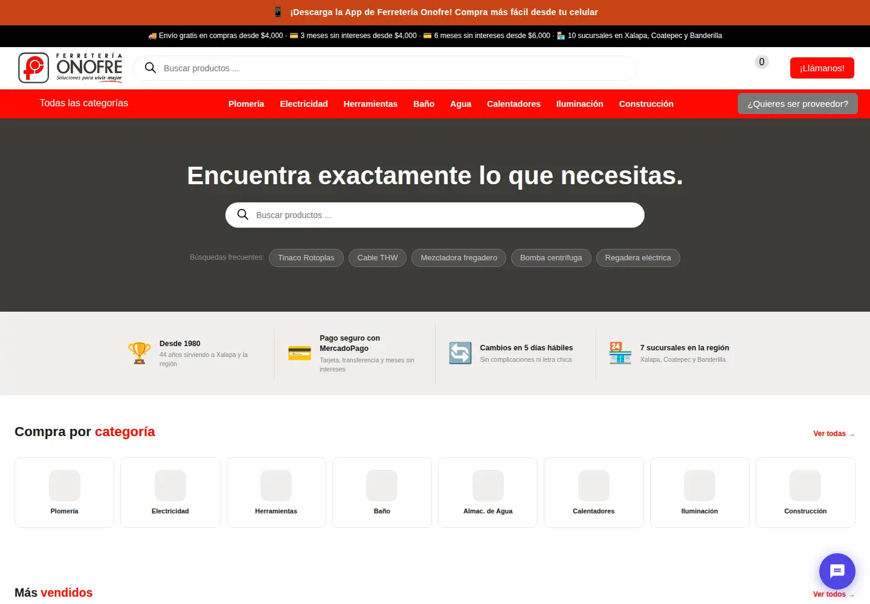
Task: Select Electricidad in the navigation bar
Action: [304, 104]
